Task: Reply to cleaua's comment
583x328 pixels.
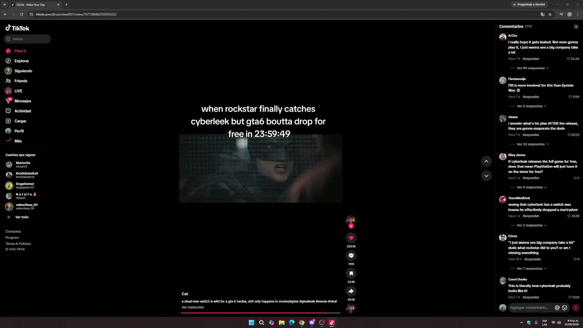Action: tap(531, 135)
